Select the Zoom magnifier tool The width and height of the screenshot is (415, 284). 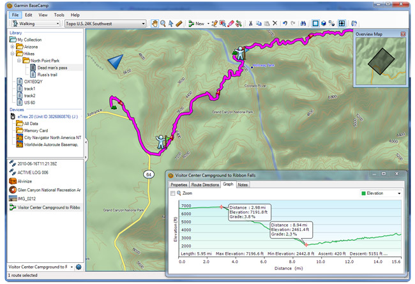(163, 24)
